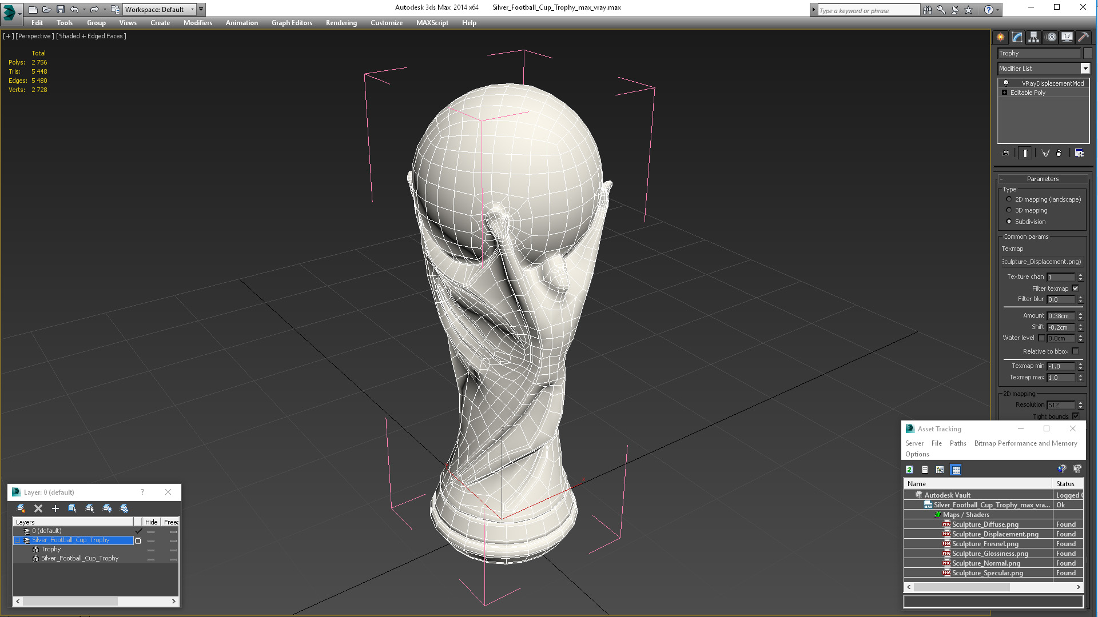Open Redo history dropdown arrow
This screenshot has height=617, width=1098.
[105, 9]
